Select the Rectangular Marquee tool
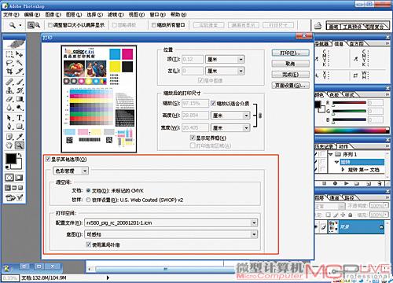The height and width of the screenshot is (283, 393). point(9,54)
